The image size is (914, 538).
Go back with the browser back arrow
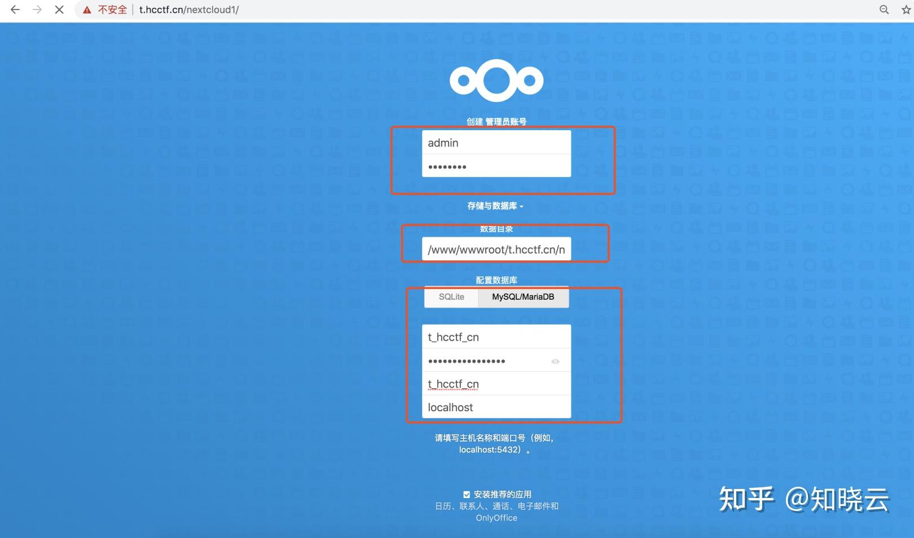15,10
